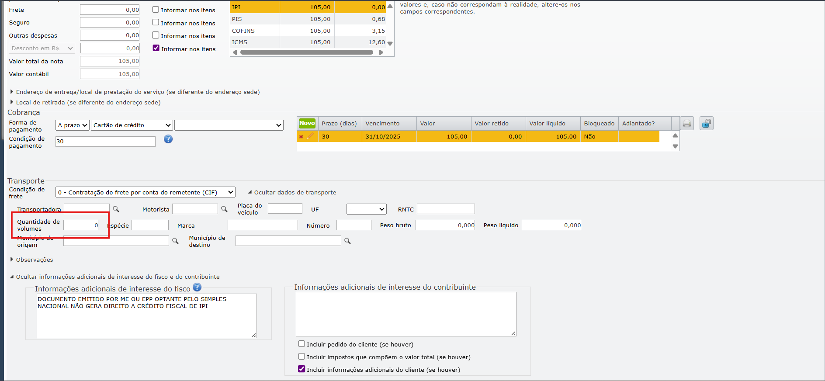The width and height of the screenshot is (825, 381).
Task: Click the padlock icon beside payment table
Action: click(x=706, y=124)
